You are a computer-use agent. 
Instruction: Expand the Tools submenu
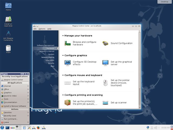(15, 99)
